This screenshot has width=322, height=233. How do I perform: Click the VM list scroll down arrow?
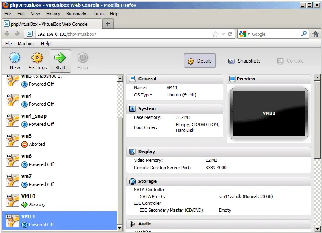coord(120,228)
